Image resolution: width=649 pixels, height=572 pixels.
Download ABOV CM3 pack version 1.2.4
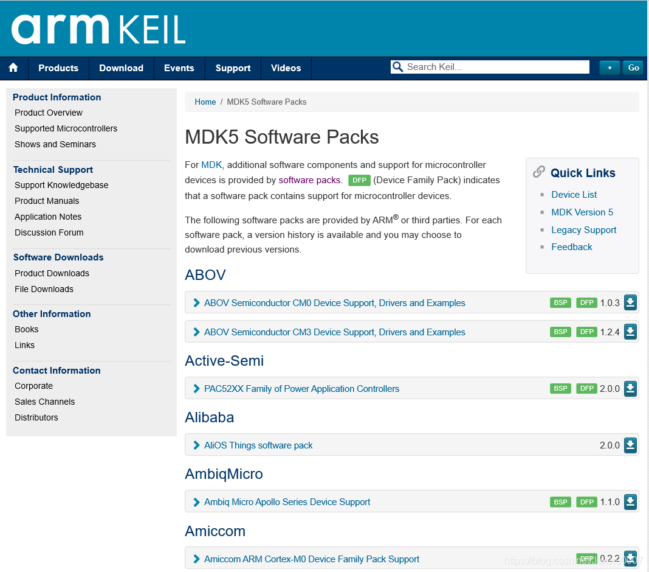click(x=630, y=332)
